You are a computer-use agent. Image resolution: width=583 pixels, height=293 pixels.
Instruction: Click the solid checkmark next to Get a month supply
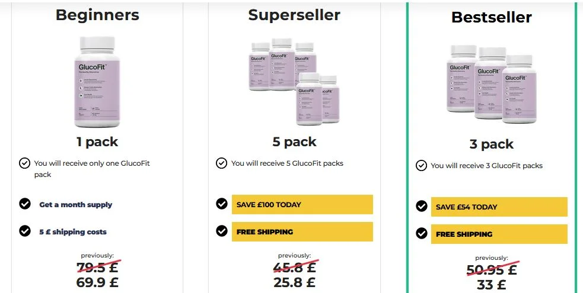click(25, 204)
